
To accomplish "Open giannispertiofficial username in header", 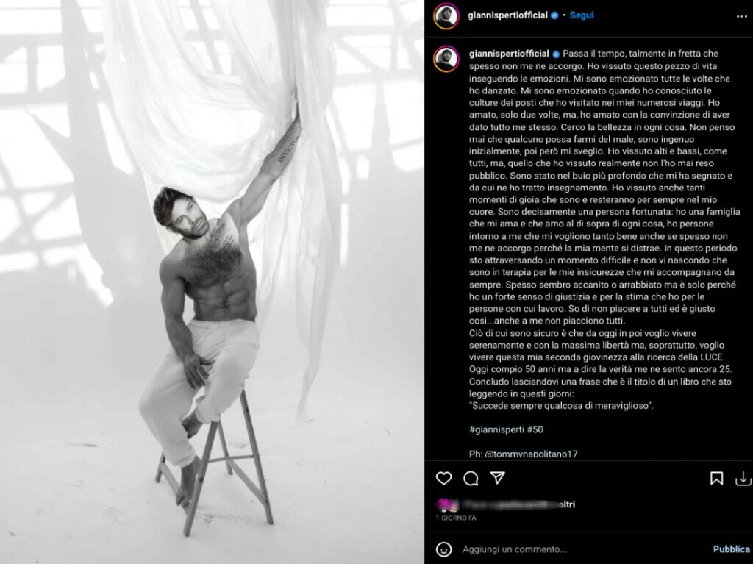I will click(507, 15).
